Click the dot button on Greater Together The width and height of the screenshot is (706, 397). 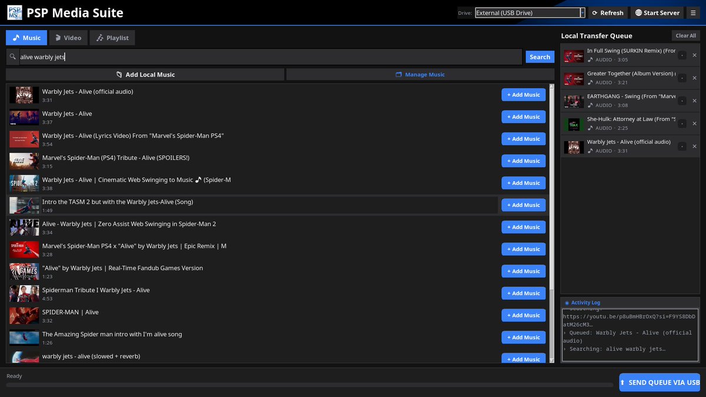[x=682, y=78]
